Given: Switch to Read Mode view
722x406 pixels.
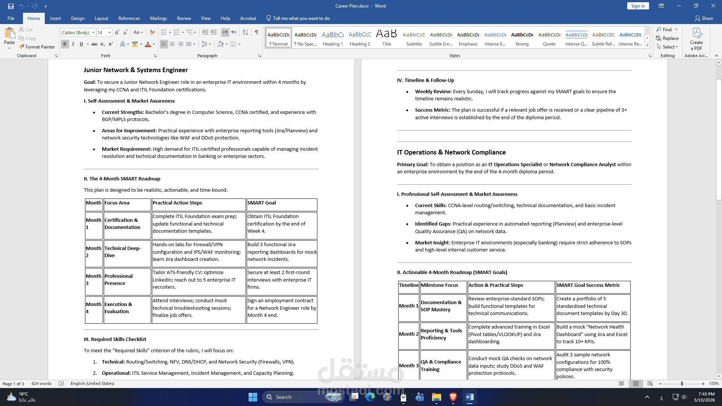Looking at the screenshot, I should pyautogui.click(x=621, y=384).
